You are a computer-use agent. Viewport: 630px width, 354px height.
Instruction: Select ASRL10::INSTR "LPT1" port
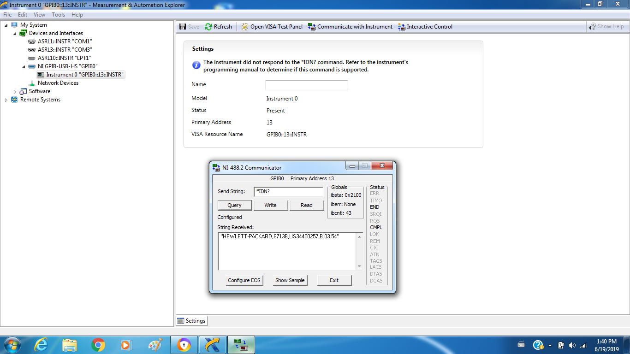coord(65,58)
